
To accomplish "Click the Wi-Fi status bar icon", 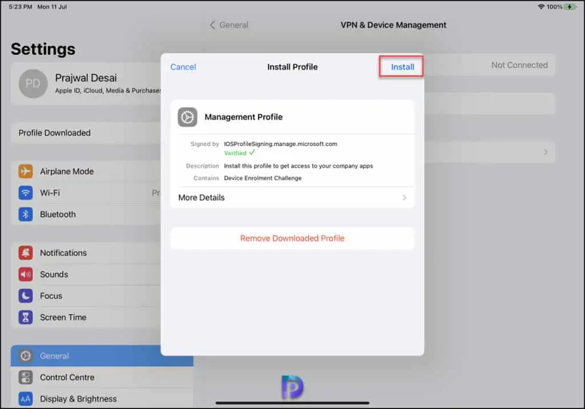I will click(x=541, y=7).
